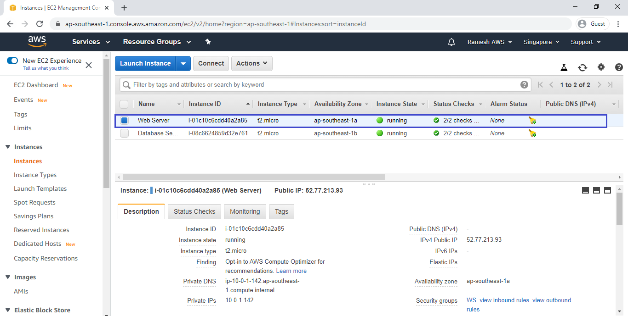The image size is (628, 316).
Task: Open Chrome menu three dots
Action: [x=619, y=24]
